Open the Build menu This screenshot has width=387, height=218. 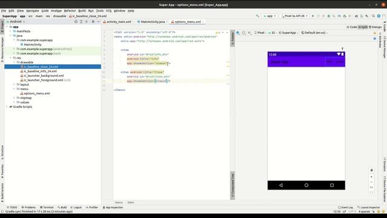pyautogui.click(x=82, y=11)
